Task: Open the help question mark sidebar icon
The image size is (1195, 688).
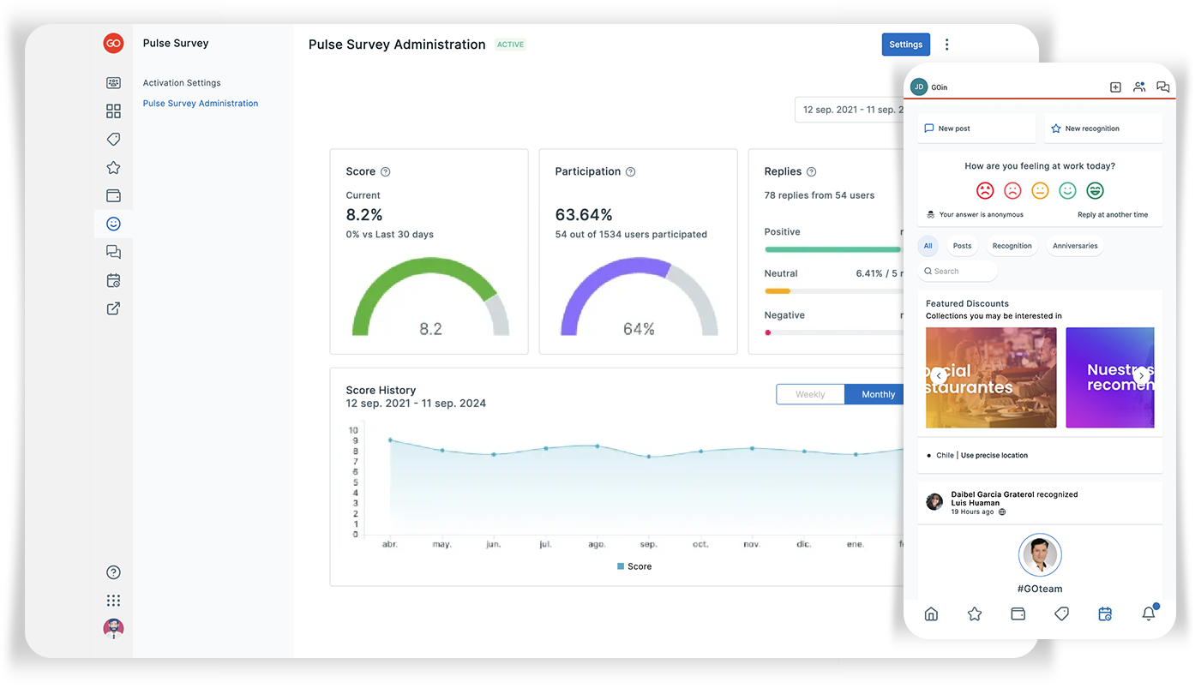Action: 113,572
